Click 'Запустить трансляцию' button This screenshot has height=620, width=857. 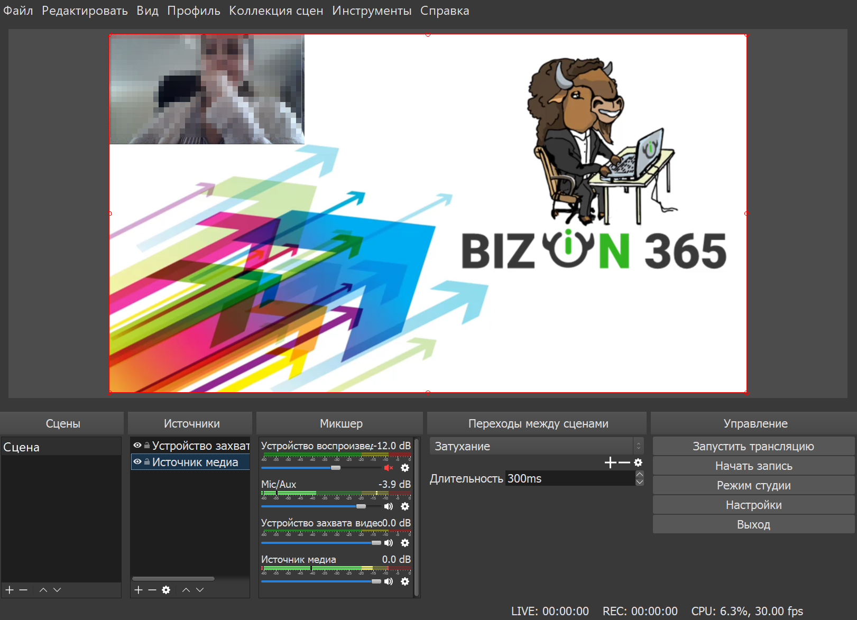coord(753,446)
